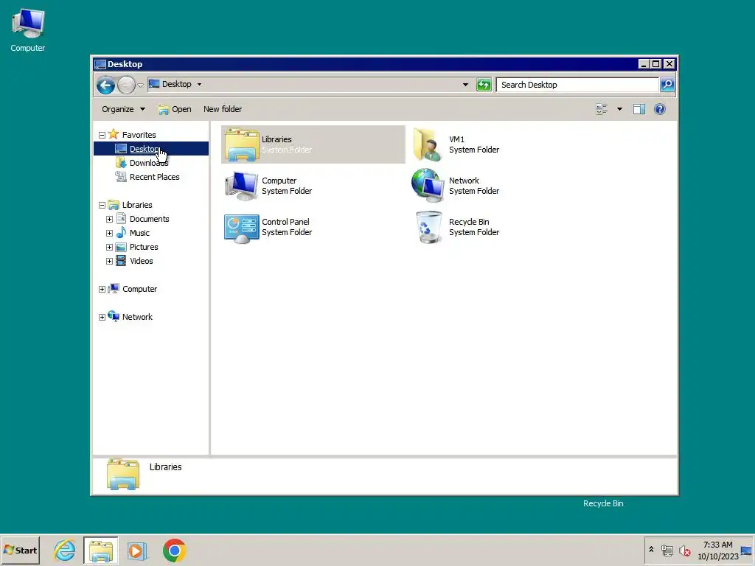Image resolution: width=755 pixels, height=566 pixels.
Task: Select Network in the navigation tree
Action: pos(137,317)
